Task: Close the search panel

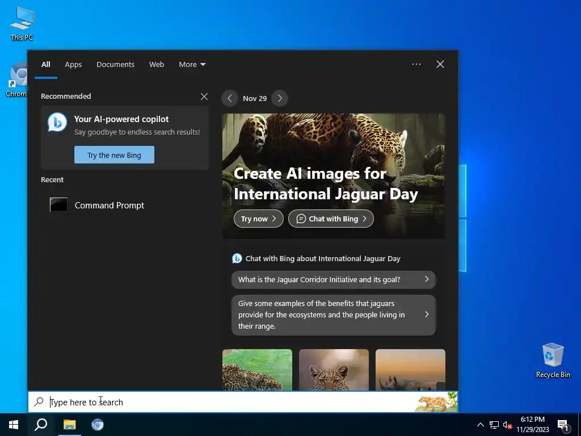Action: click(x=440, y=64)
